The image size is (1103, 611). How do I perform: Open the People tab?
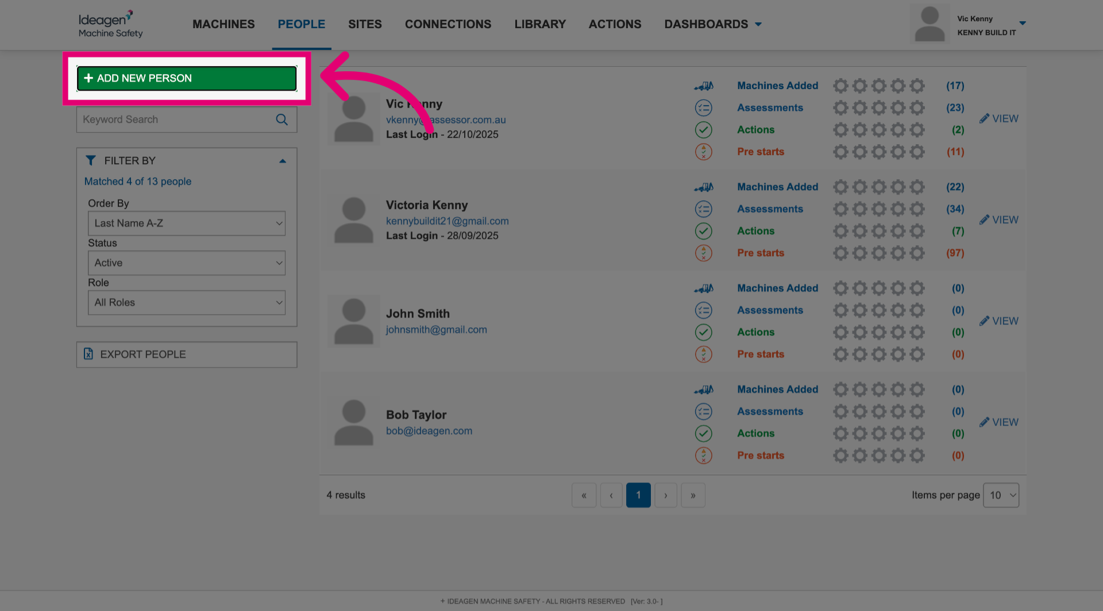302,24
